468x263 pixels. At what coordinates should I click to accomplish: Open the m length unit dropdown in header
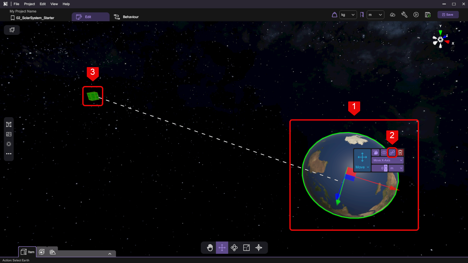coord(375,15)
